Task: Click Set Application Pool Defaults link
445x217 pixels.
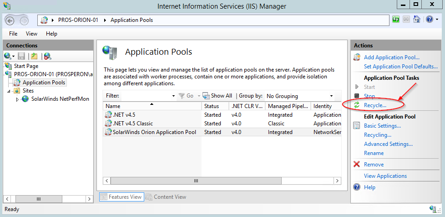Action: pos(401,66)
